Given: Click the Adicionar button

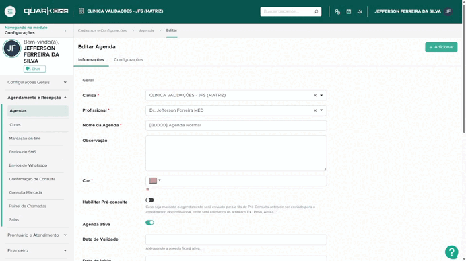Looking at the screenshot, I should 441,47.
